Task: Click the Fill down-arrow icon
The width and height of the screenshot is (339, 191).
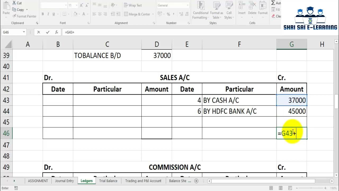Action: click(x=273, y=10)
